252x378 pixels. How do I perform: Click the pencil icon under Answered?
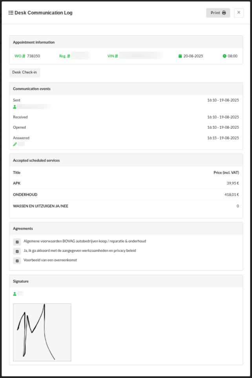click(15, 144)
